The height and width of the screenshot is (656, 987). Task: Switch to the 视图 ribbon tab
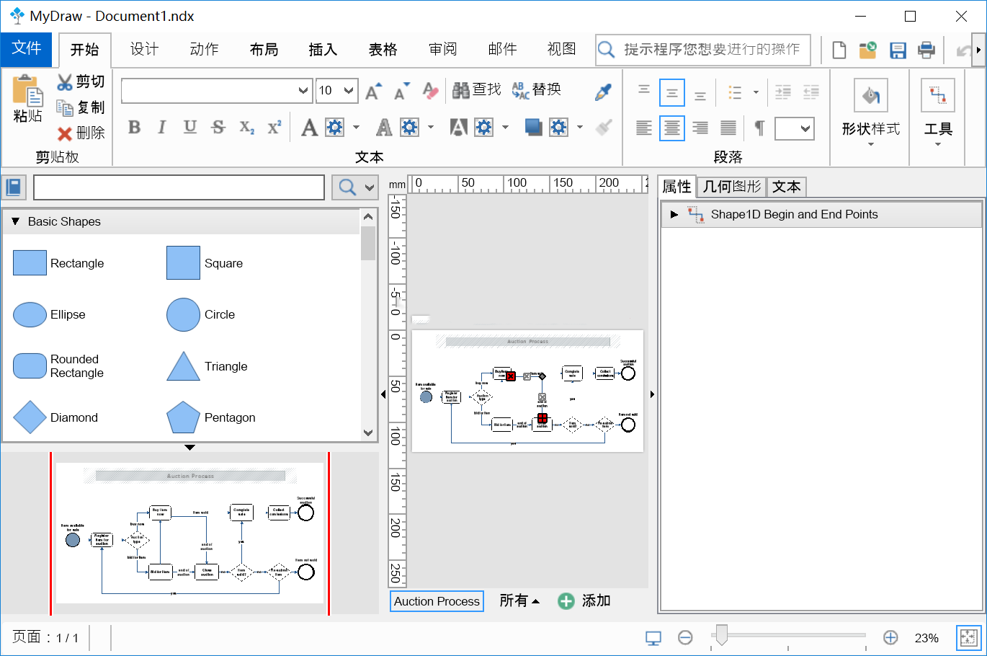coord(562,49)
